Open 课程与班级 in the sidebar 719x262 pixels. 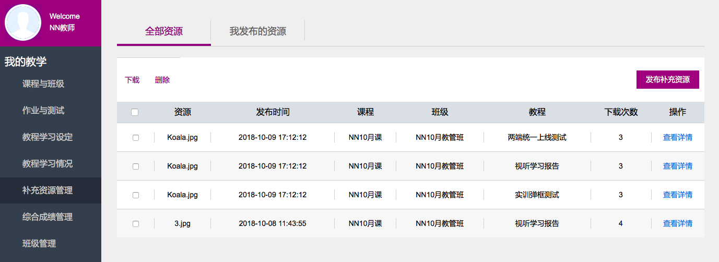[x=43, y=84]
